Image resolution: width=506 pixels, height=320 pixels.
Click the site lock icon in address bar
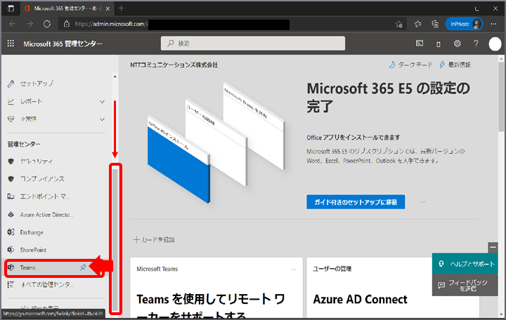coord(67,24)
